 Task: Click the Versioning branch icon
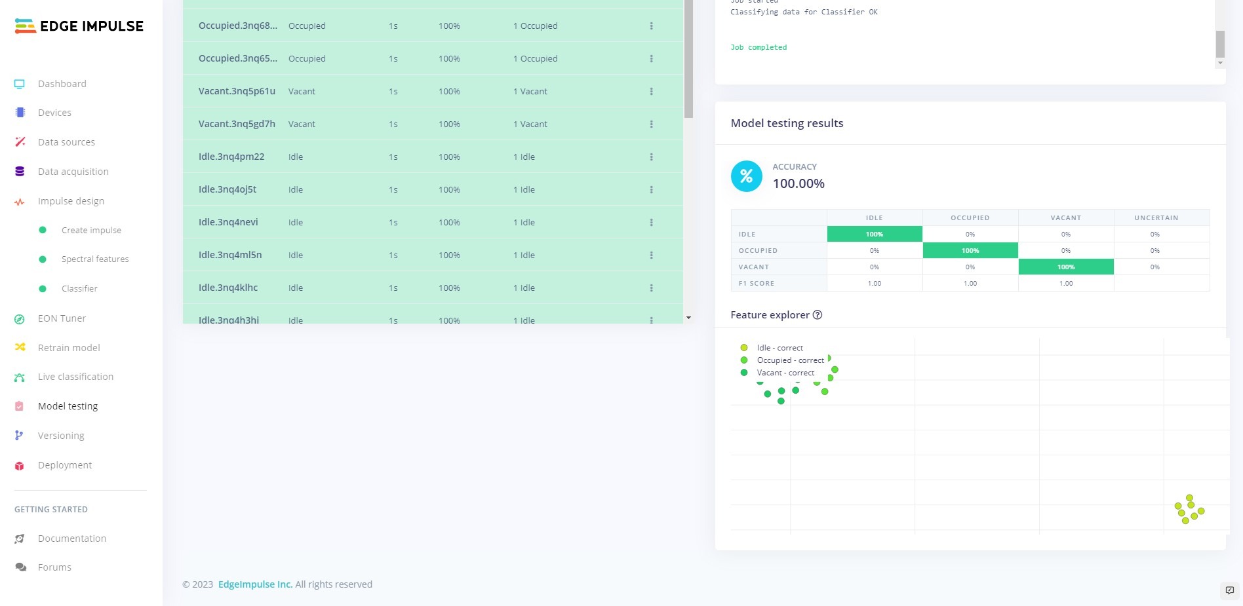pos(20,436)
